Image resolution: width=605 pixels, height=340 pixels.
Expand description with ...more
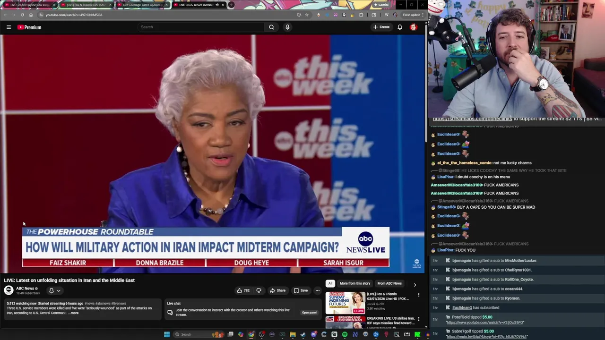pyautogui.click(x=74, y=313)
